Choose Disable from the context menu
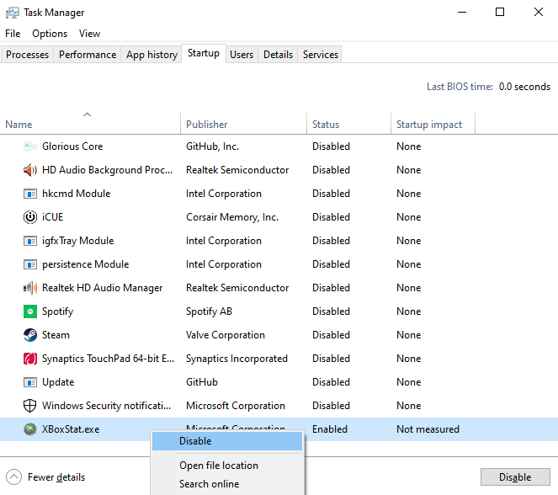Image resolution: width=558 pixels, height=495 pixels. click(195, 441)
